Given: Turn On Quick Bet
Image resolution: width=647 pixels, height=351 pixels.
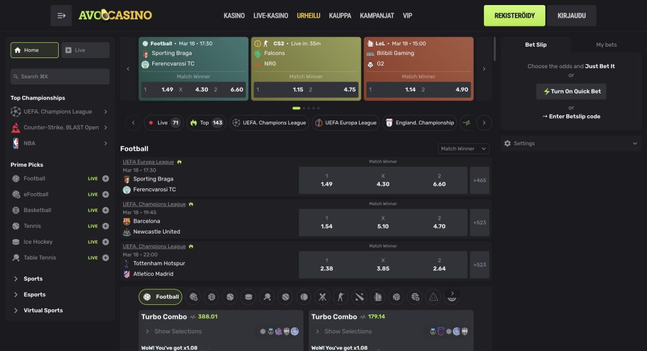Looking at the screenshot, I should [571, 92].
